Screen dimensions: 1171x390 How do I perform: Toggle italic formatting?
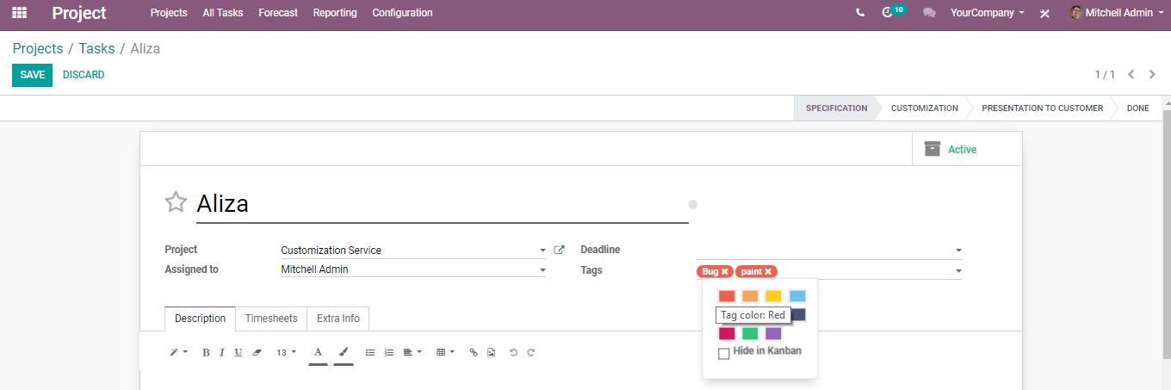coord(221,352)
